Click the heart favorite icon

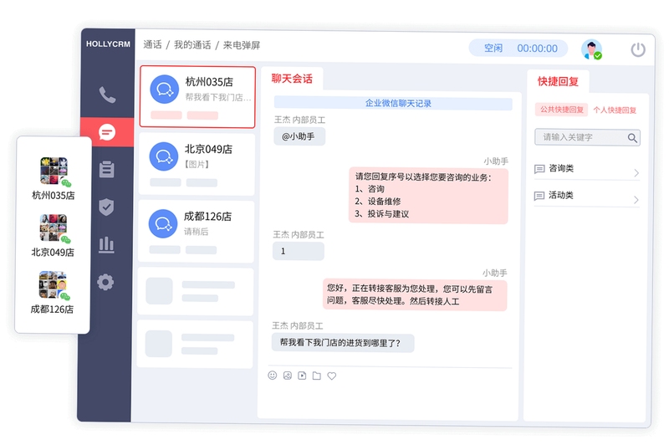click(331, 376)
